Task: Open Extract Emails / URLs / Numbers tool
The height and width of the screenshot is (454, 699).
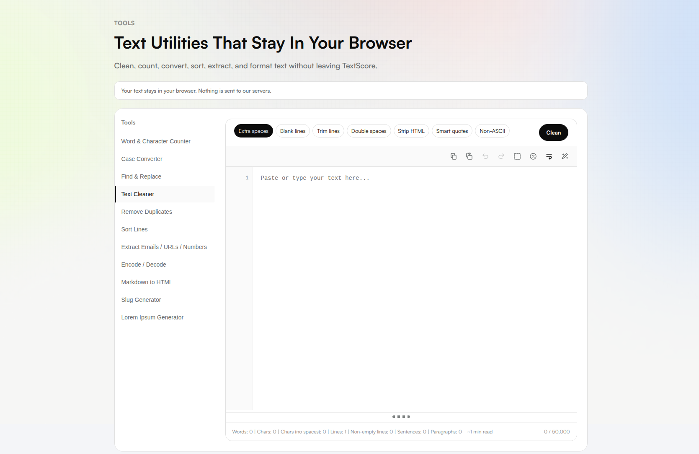Action: click(165, 247)
